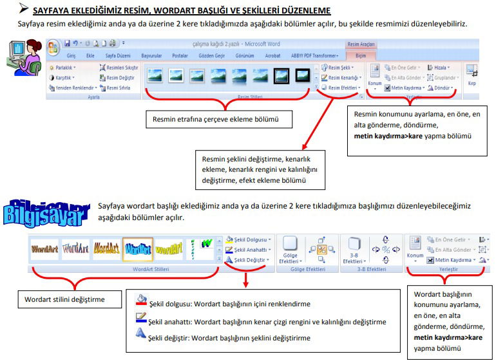
Task: Toggle shadow on/off in Gölge Efektleri group
Action: pyautogui.click(x=321, y=250)
